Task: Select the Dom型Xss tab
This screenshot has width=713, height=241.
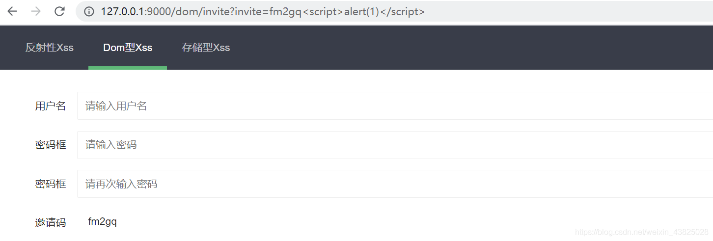Action: click(128, 48)
